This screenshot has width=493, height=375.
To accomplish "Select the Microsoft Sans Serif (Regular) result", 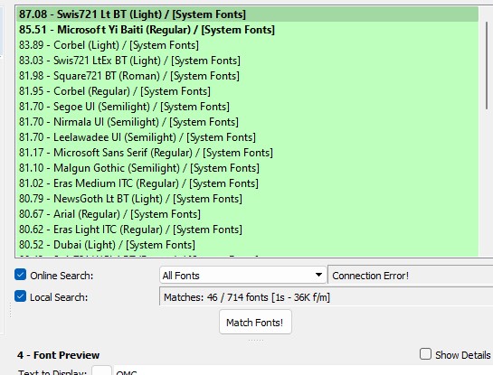I will tap(248, 153).
